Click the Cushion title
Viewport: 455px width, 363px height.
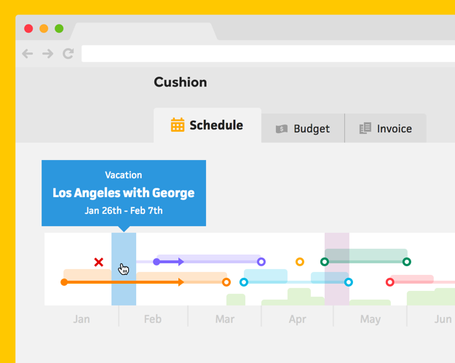[x=181, y=82]
